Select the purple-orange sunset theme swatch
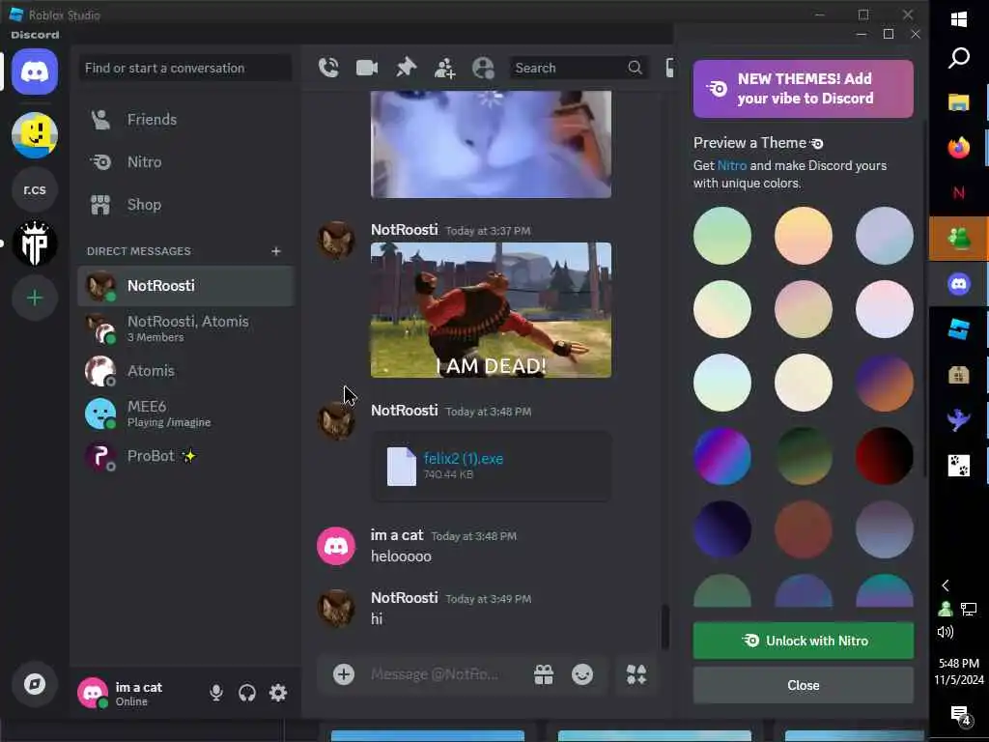Image resolution: width=989 pixels, height=742 pixels. (884, 383)
